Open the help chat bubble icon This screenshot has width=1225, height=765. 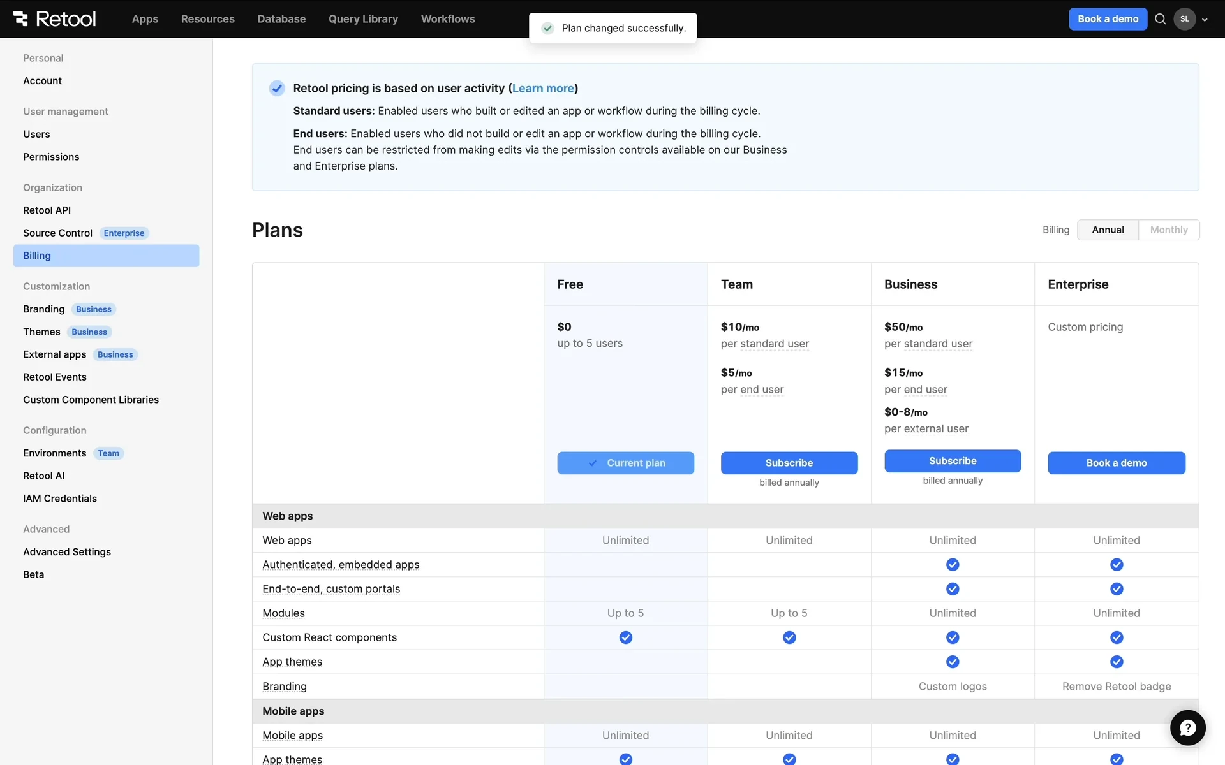[1187, 727]
